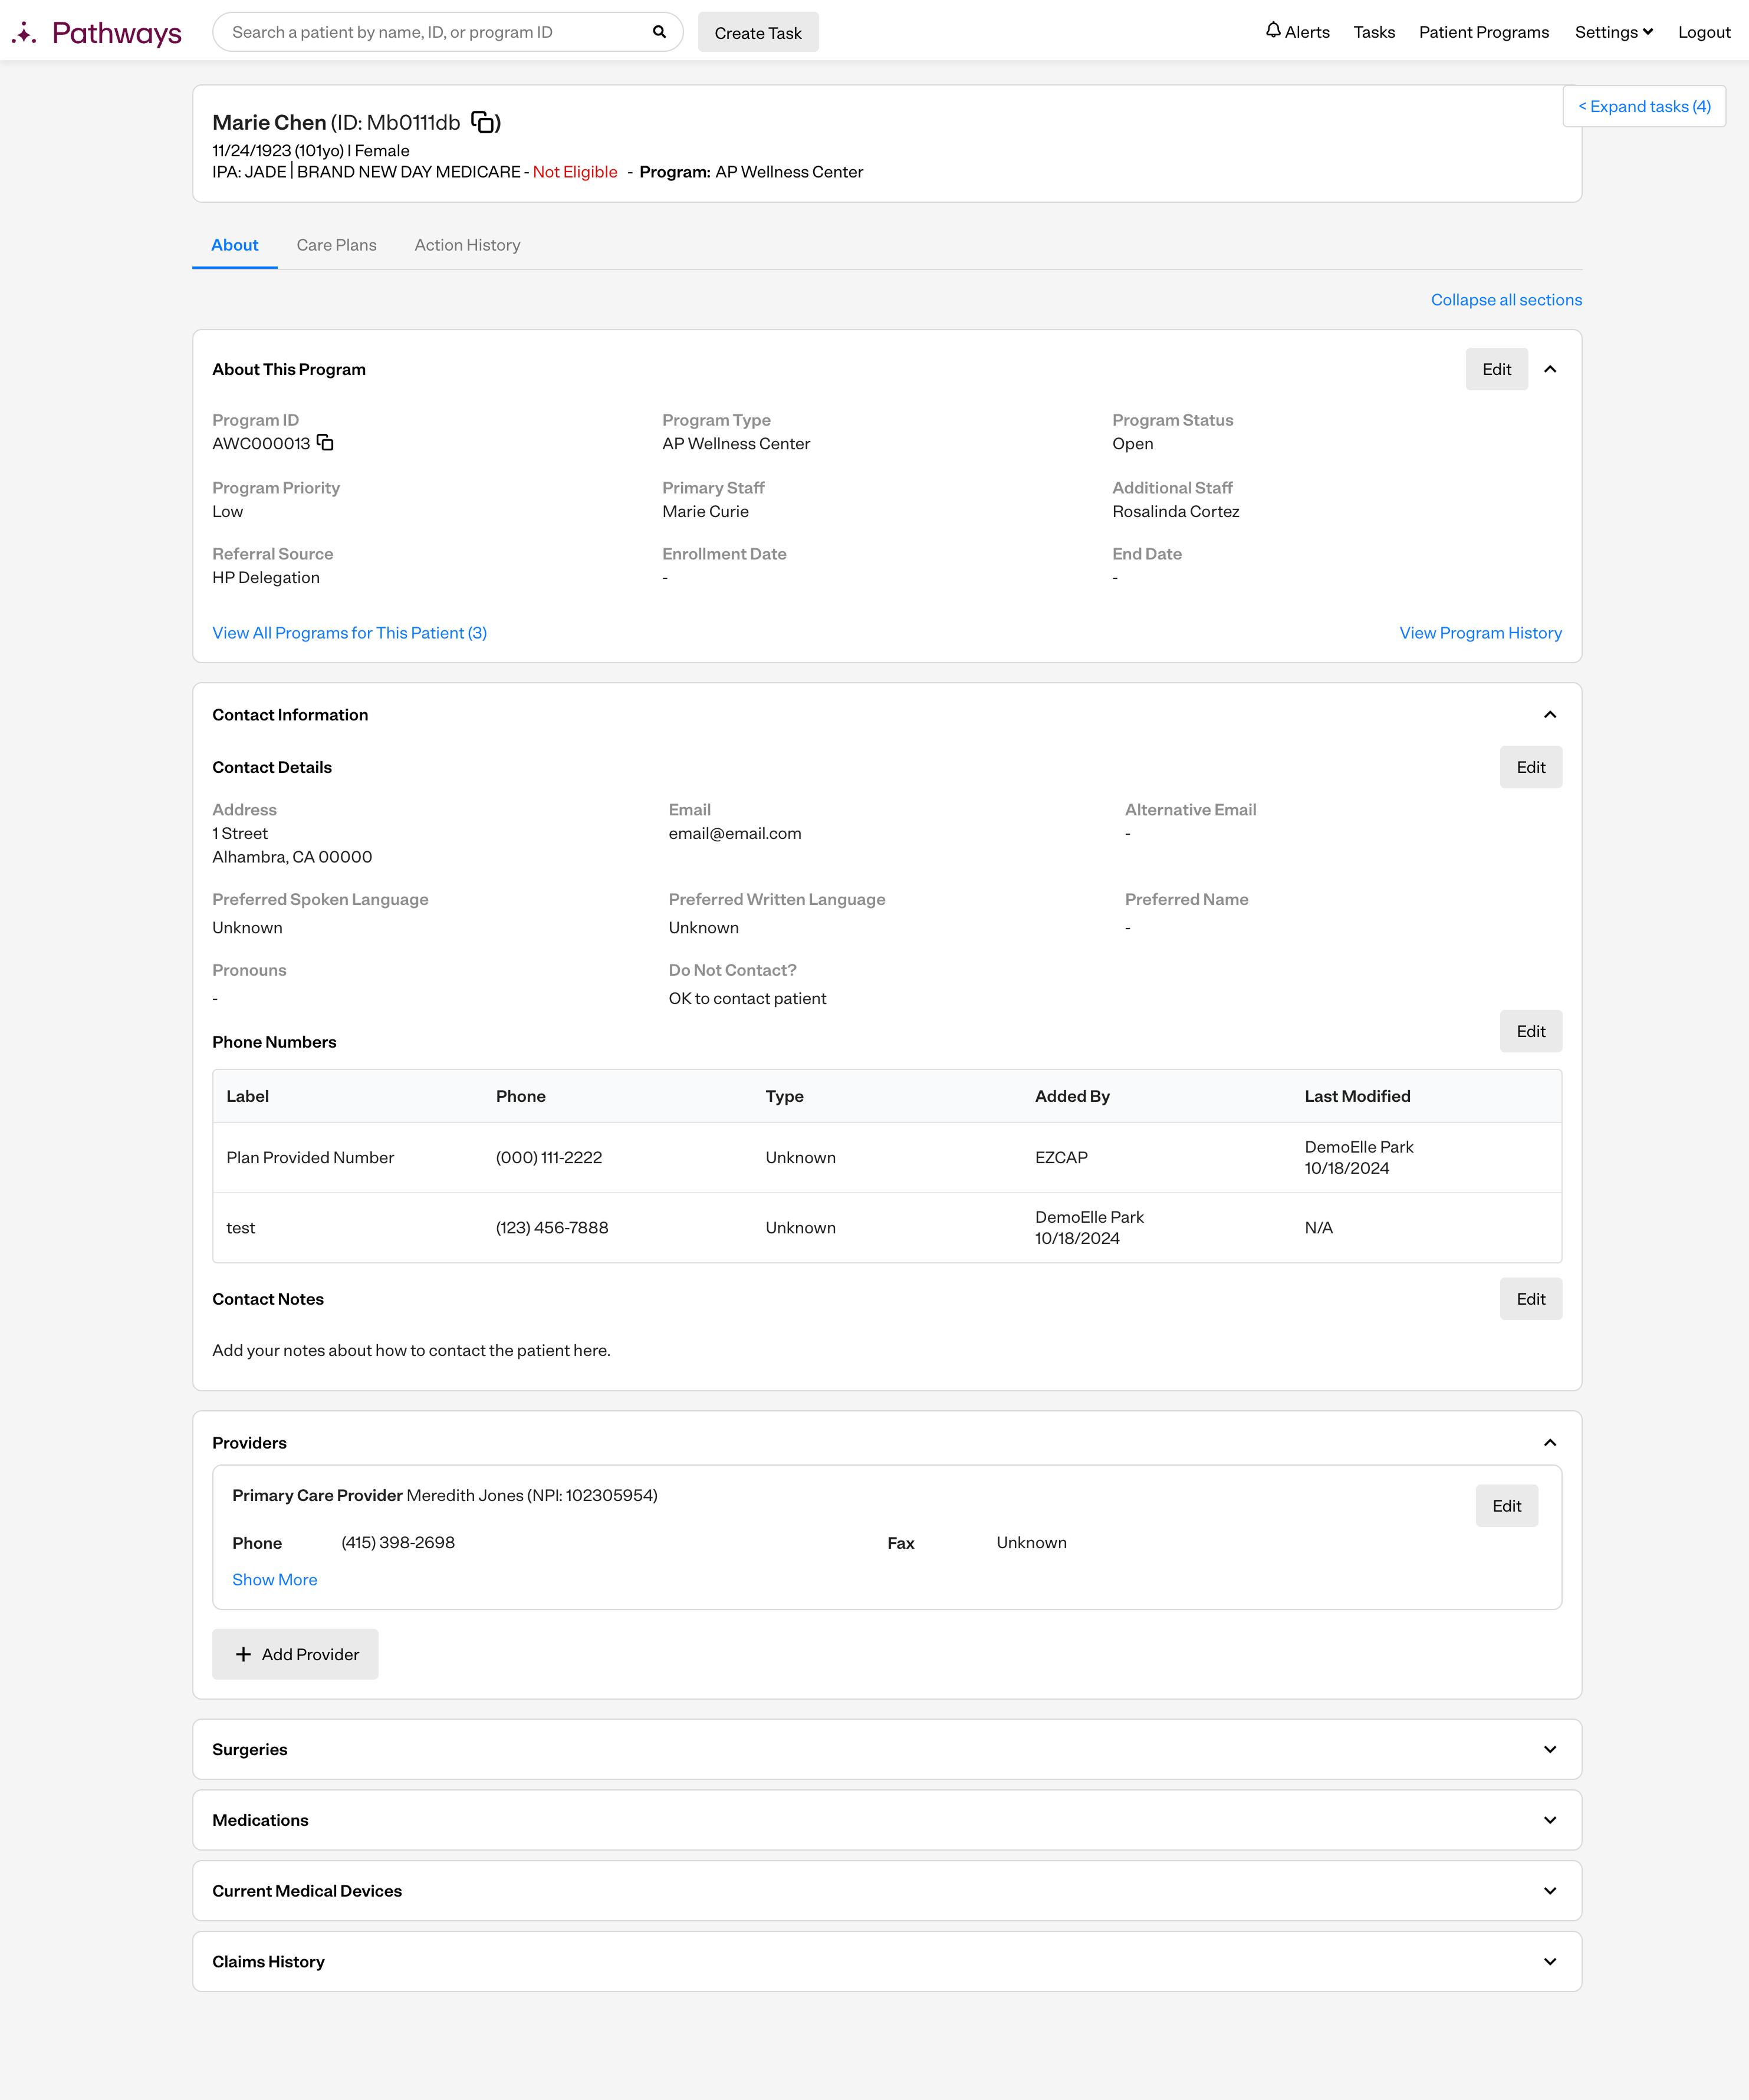This screenshot has width=1749, height=2100.
Task: Click the Plan Provided Number label cell
Action: tap(310, 1157)
